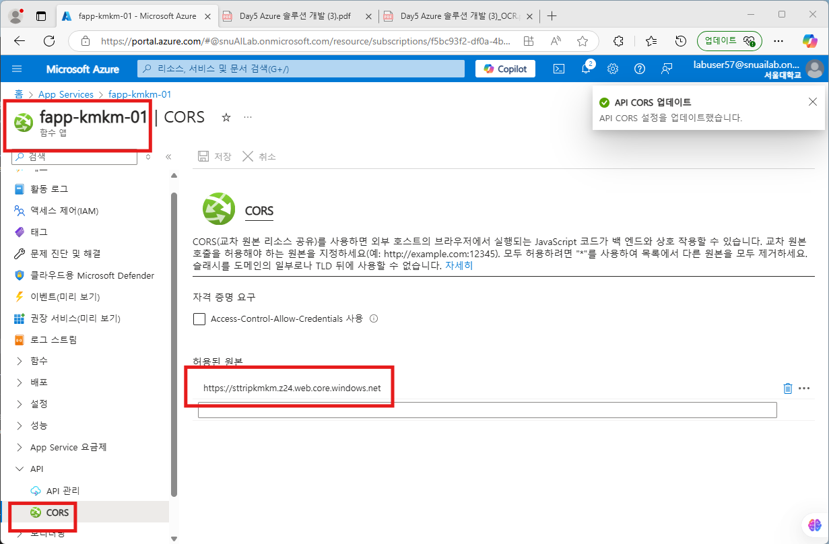Image resolution: width=829 pixels, height=544 pixels.
Task: Open the portal settings gear
Action: coord(613,69)
